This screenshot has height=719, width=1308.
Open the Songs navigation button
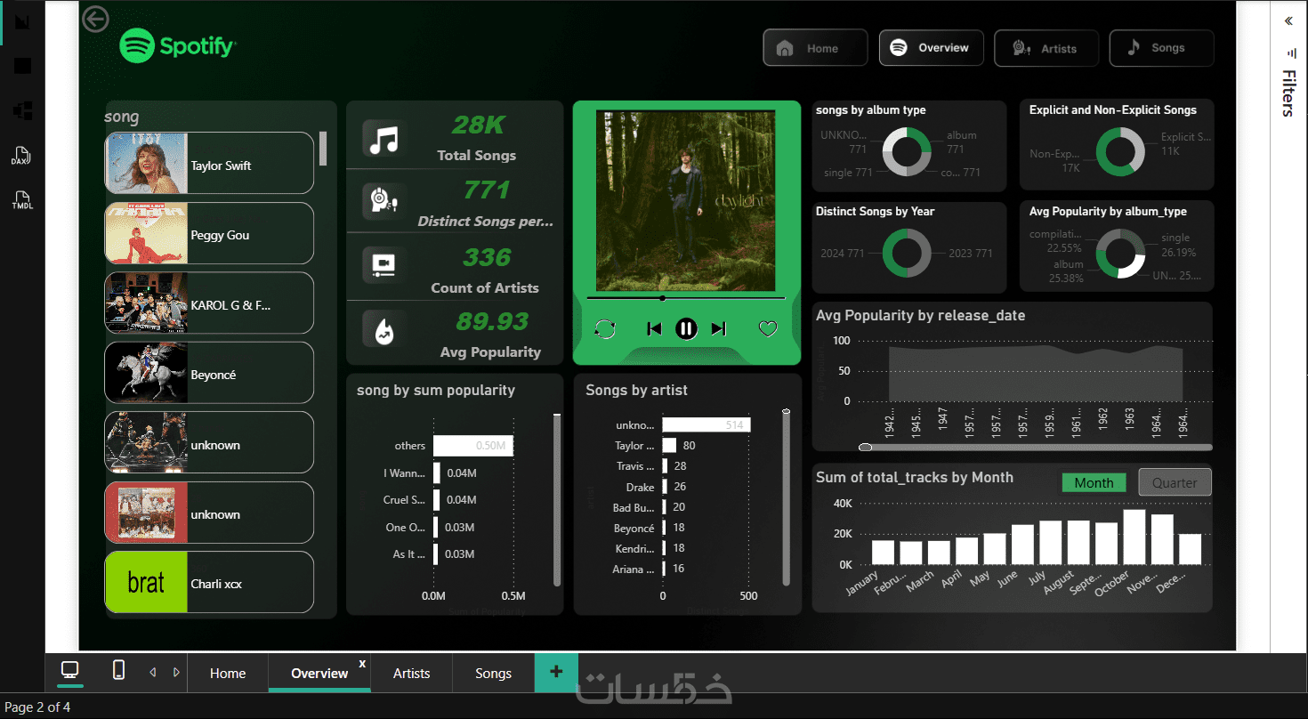1162,48
